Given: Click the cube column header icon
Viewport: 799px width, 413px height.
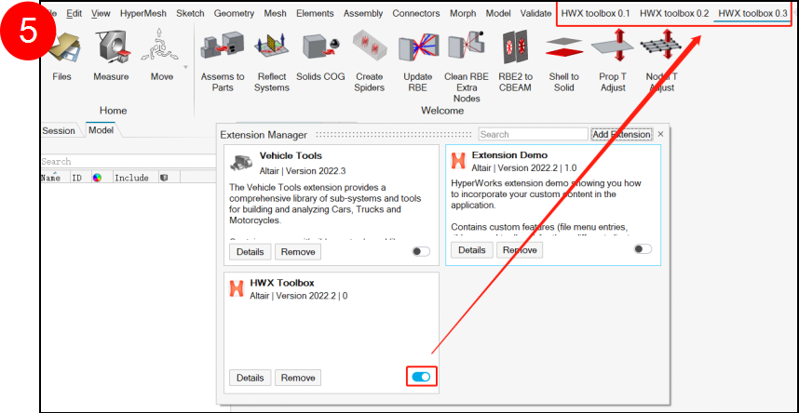Looking at the screenshot, I should [164, 178].
